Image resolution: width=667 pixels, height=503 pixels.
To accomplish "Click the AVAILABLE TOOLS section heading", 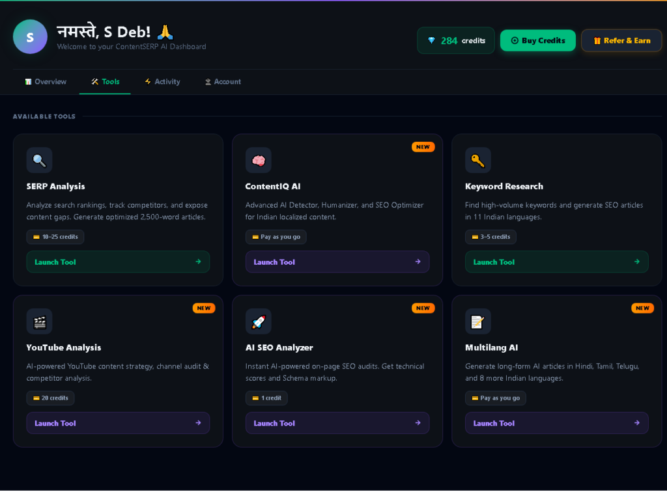I will click(x=44, y=116).
